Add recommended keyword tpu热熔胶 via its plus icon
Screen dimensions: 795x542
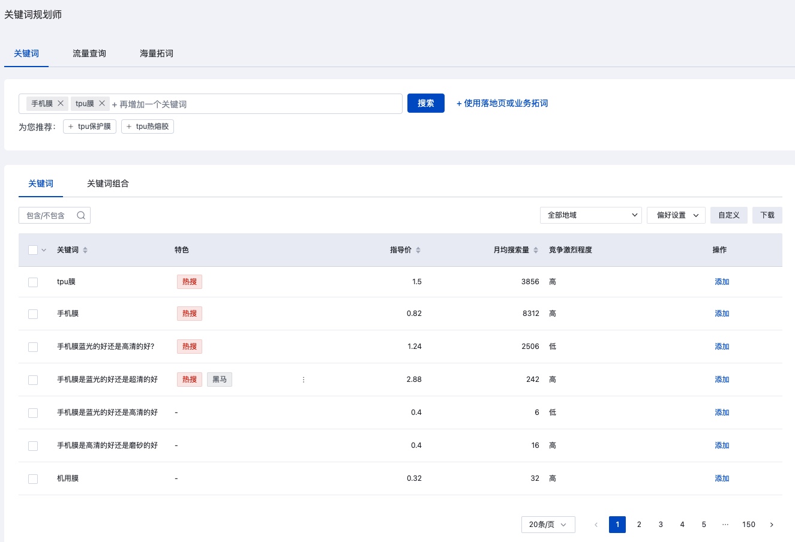129,127
